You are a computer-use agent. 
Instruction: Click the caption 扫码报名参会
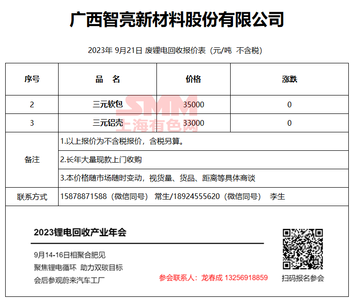[303, 278]
